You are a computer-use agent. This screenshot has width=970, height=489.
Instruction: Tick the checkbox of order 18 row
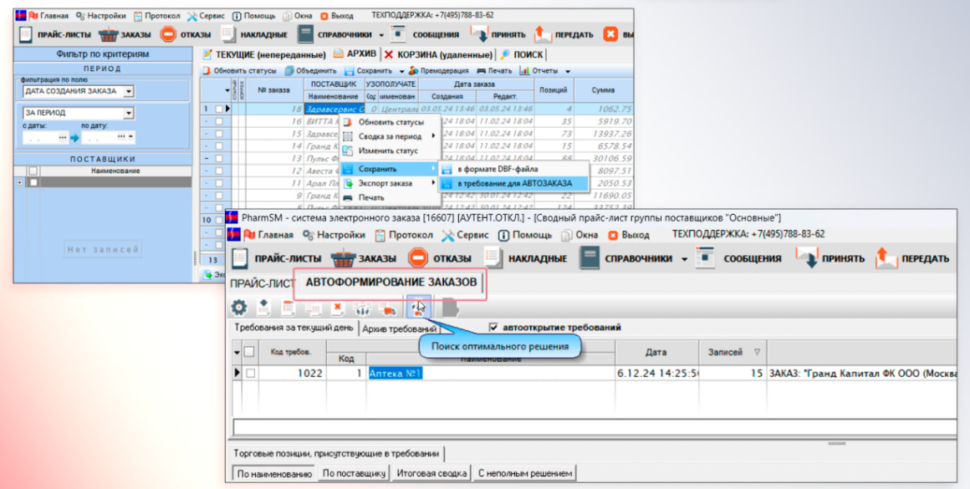pyautogui.click(x=219, y=109)
